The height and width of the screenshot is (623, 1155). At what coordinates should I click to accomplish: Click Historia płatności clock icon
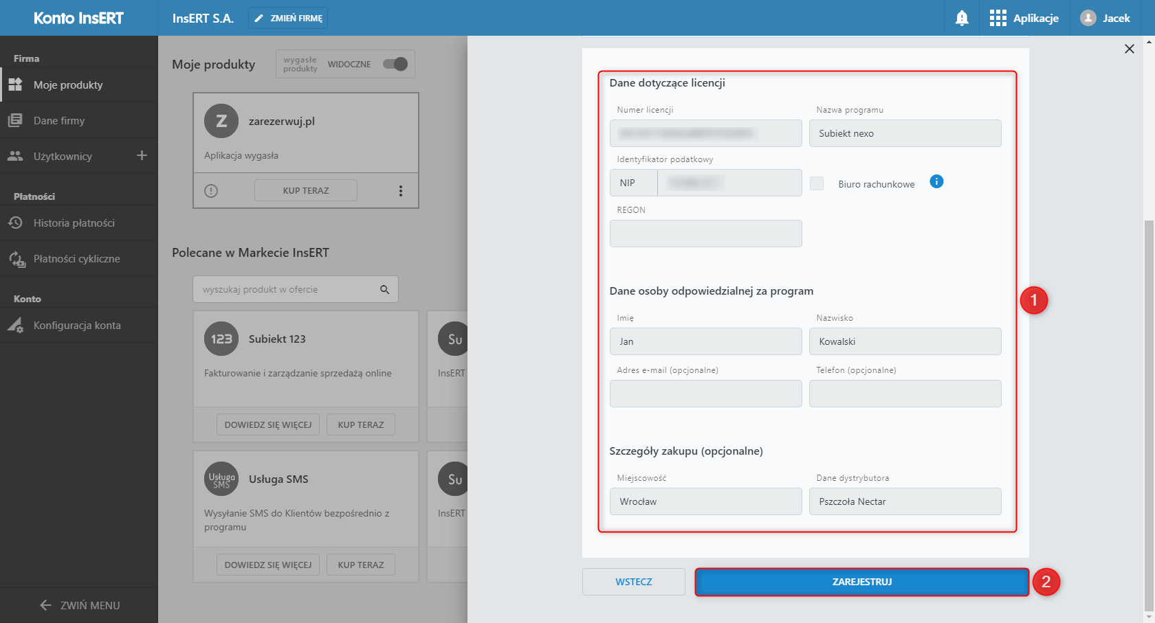click(15, 223)
